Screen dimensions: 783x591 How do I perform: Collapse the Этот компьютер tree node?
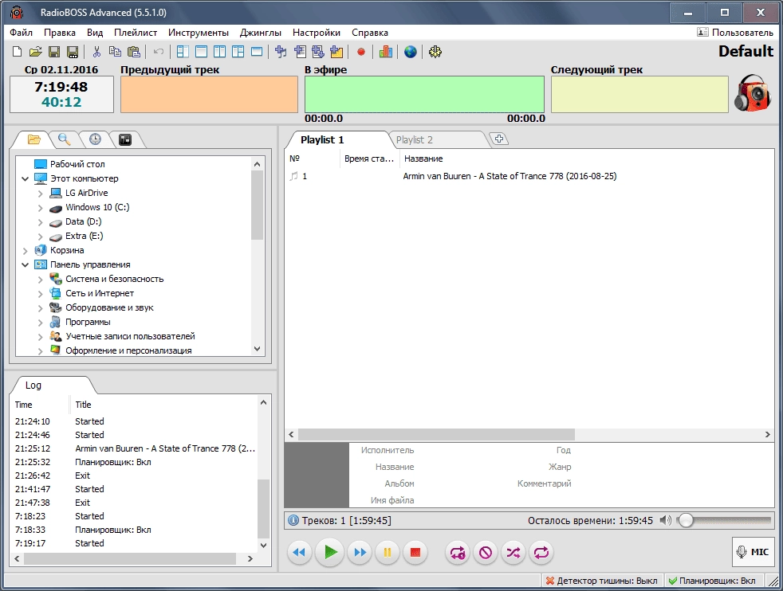25,178
